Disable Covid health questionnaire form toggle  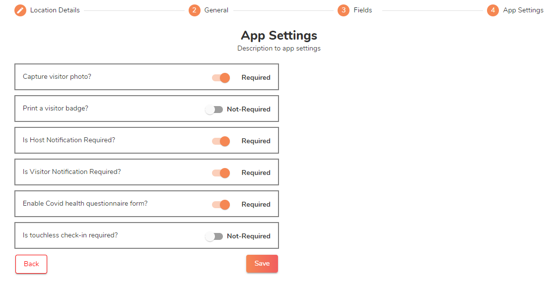(x=221, y=205)
